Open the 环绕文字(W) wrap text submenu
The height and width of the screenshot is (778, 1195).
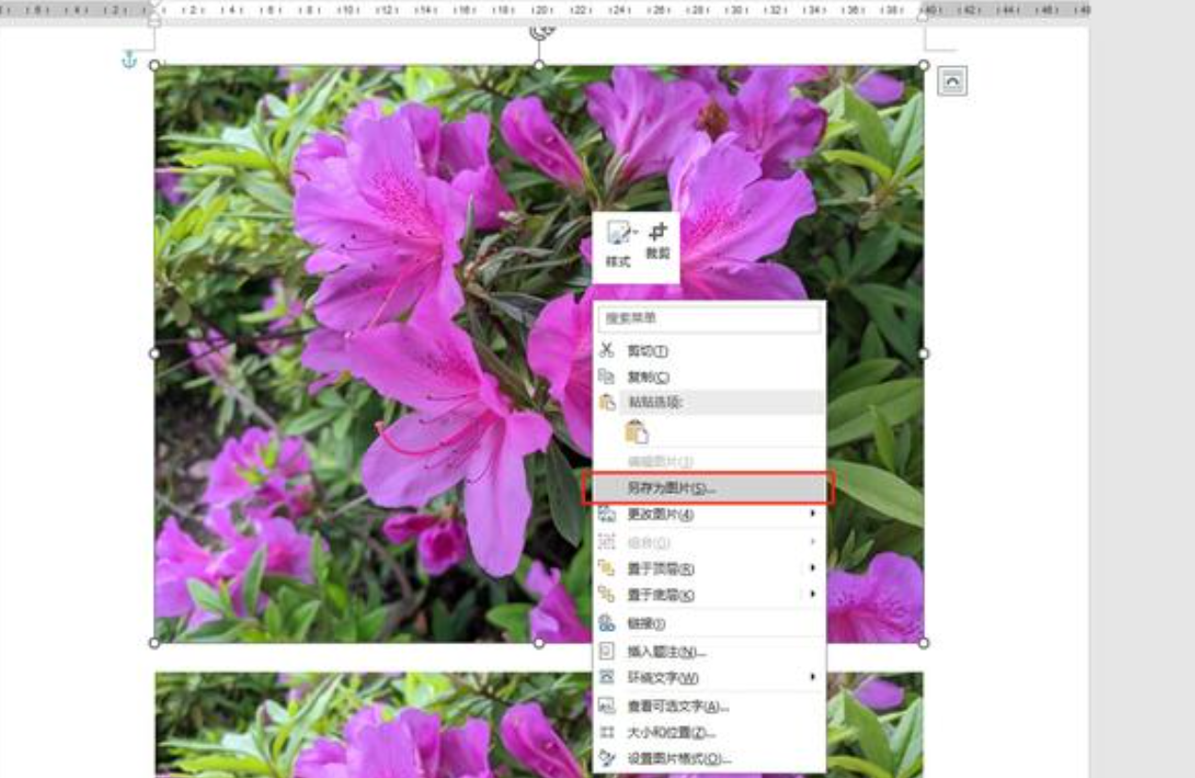(x=709, y=678)
